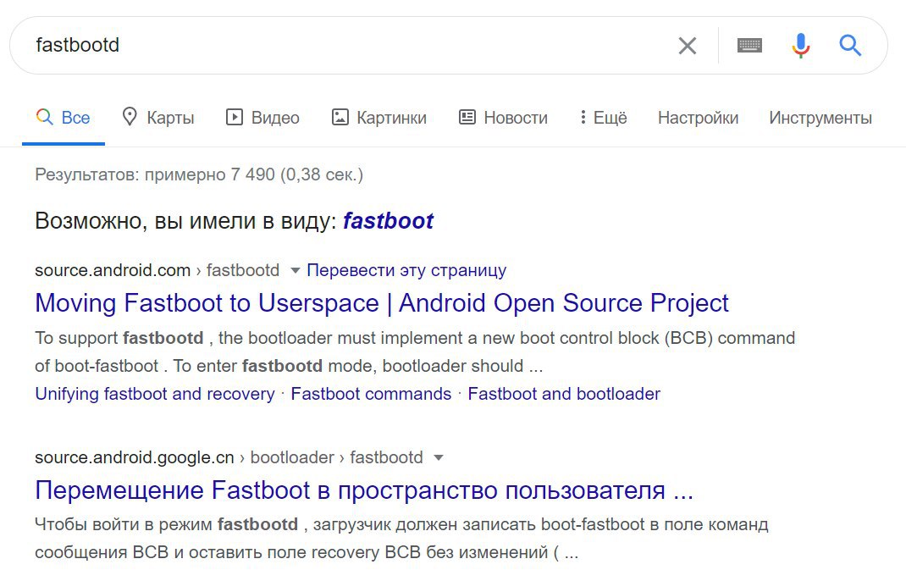Start voice search with the microphone icon
The image size is (906, 581).
coord(800,45)
